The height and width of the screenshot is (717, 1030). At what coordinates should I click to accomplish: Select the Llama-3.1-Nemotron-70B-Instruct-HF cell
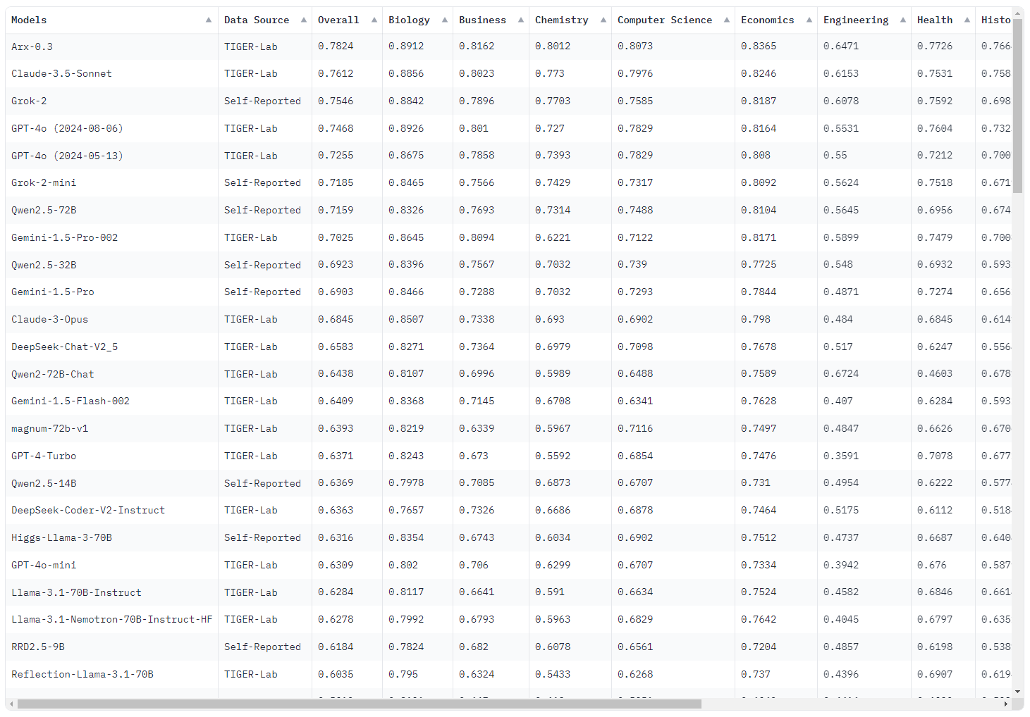tap(111, 619)
